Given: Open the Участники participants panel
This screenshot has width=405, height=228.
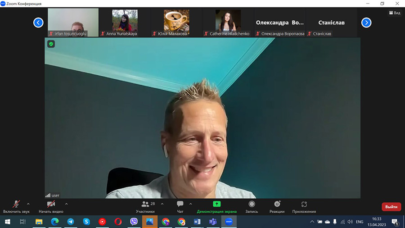Looking at the screenshot, I should (145, 207).
